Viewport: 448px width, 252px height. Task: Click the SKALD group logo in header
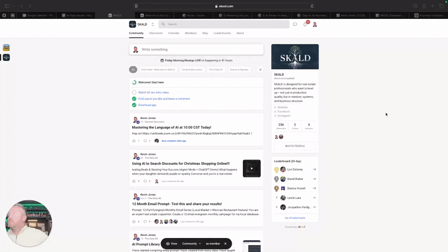click(x=132, y=24)
